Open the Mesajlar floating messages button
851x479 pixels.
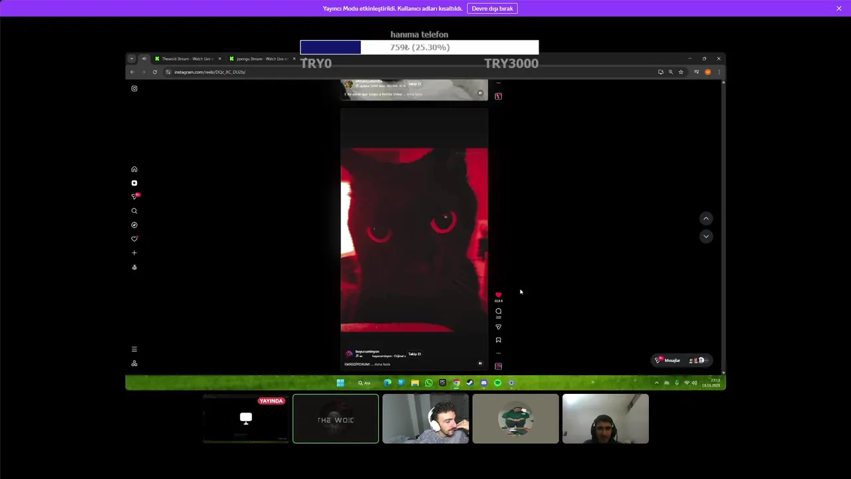pos(683,360)
